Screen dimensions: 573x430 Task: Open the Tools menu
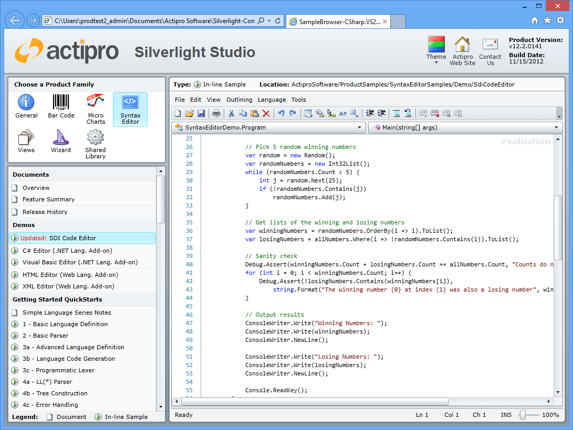[x=298, y=100]
